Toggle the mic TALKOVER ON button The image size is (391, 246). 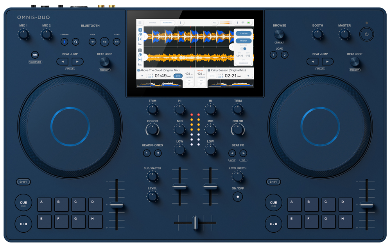[x=35, y=55]
